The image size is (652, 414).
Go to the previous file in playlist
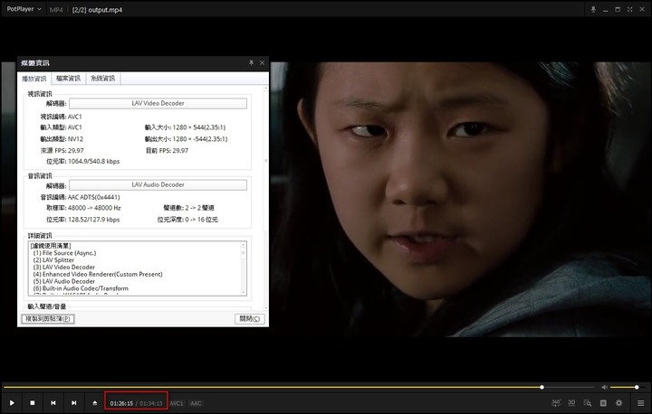tap(53, 403)
